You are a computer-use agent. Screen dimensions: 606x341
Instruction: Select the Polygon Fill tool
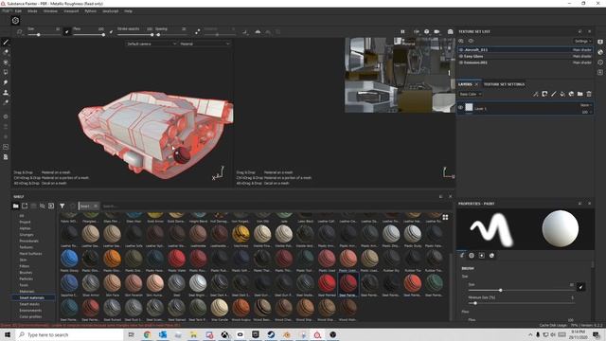coord(6,72)
